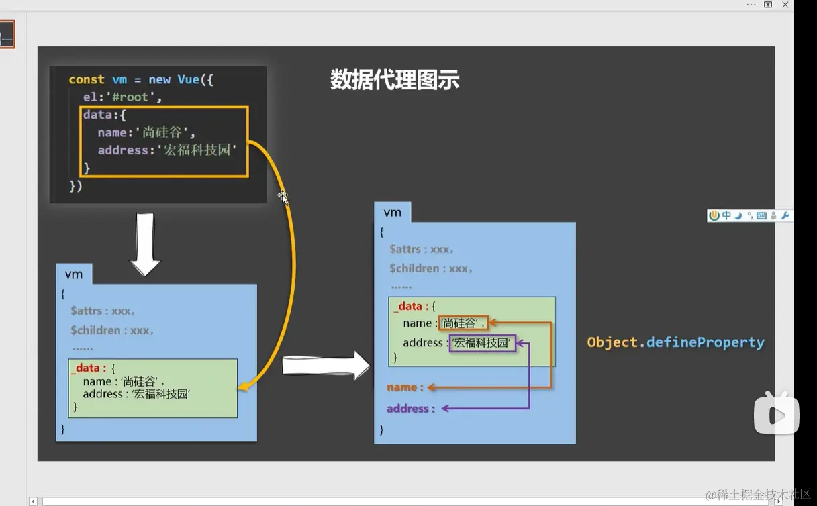Click the horizontal scrollbar left arrow

click(x=33, y=501)
